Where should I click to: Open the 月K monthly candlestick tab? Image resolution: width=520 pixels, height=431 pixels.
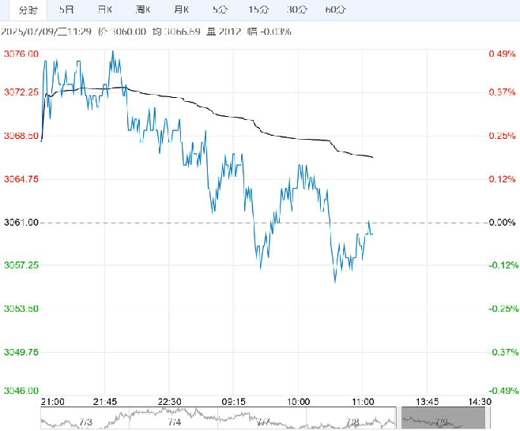(182, 9)
